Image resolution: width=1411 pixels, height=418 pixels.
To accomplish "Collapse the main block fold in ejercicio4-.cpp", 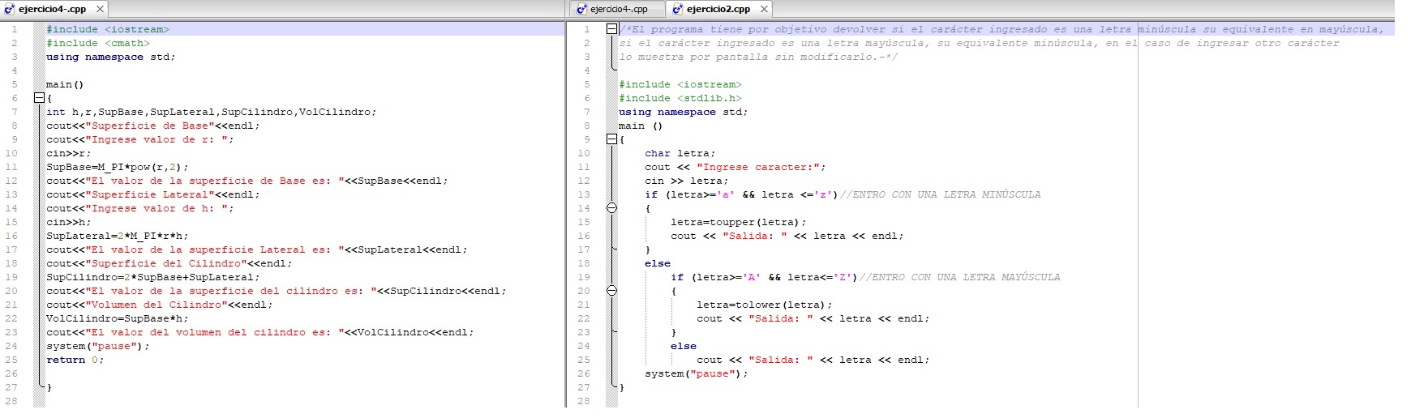I will click(38, 98).
